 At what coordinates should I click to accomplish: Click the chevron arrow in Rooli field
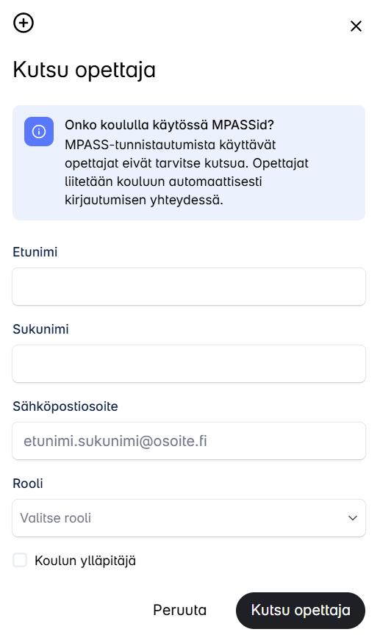coord(353,518)
